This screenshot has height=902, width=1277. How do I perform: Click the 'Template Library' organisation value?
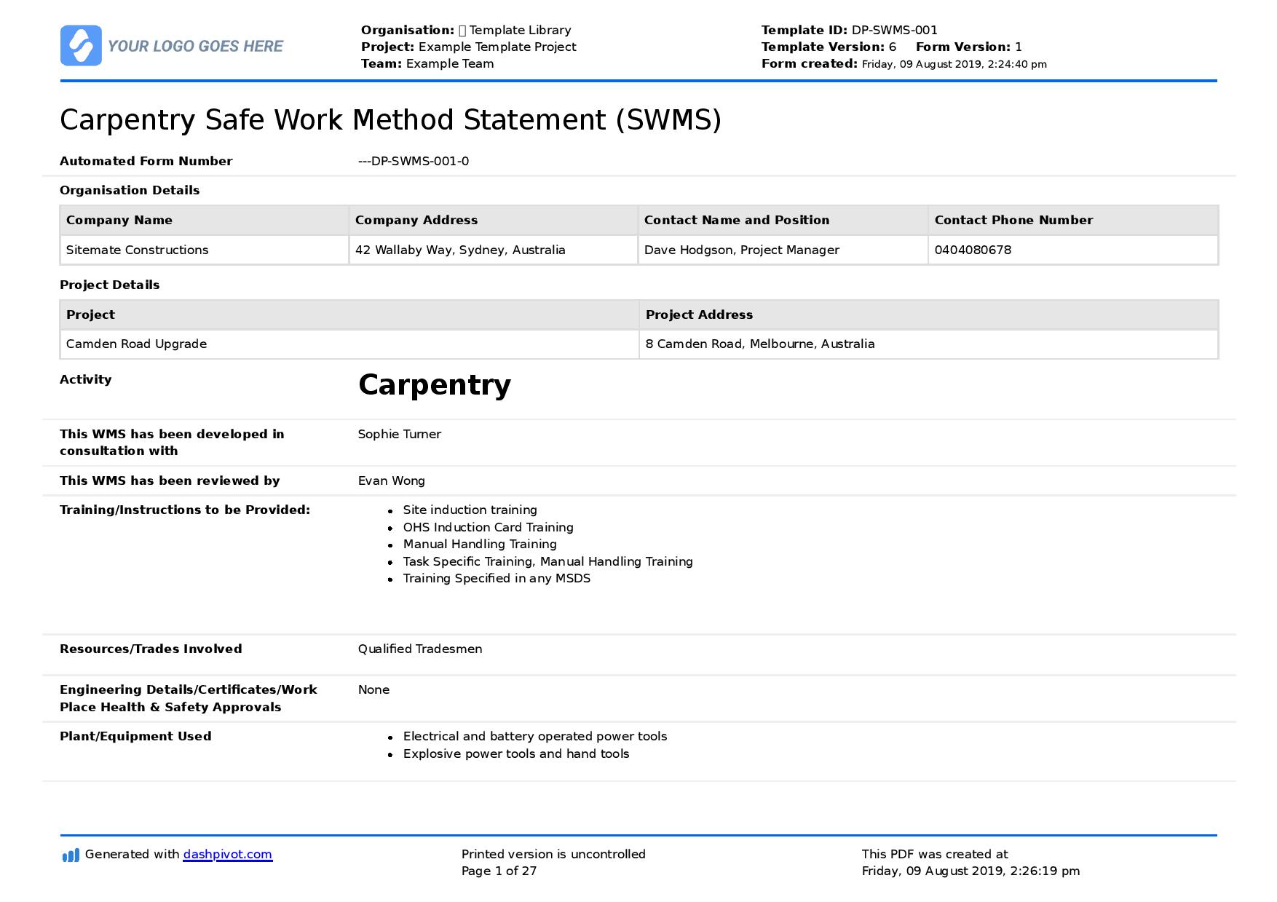(x=520, y=31)
